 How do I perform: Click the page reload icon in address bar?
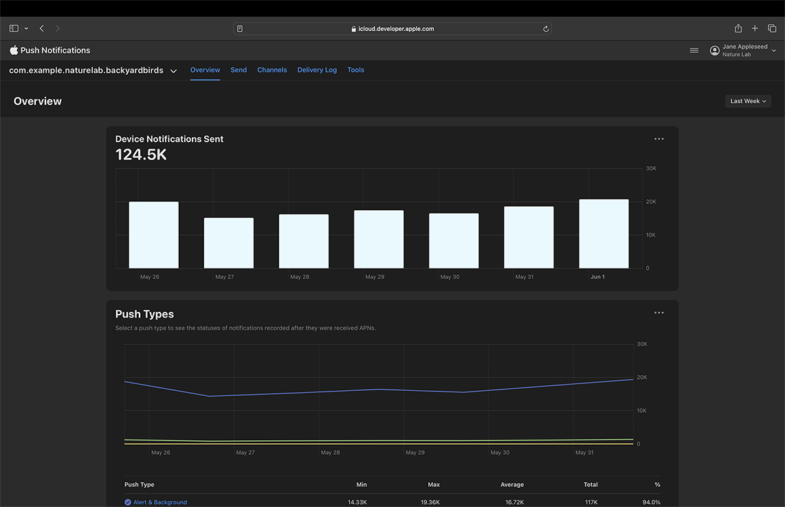click(x=546, y=29)
